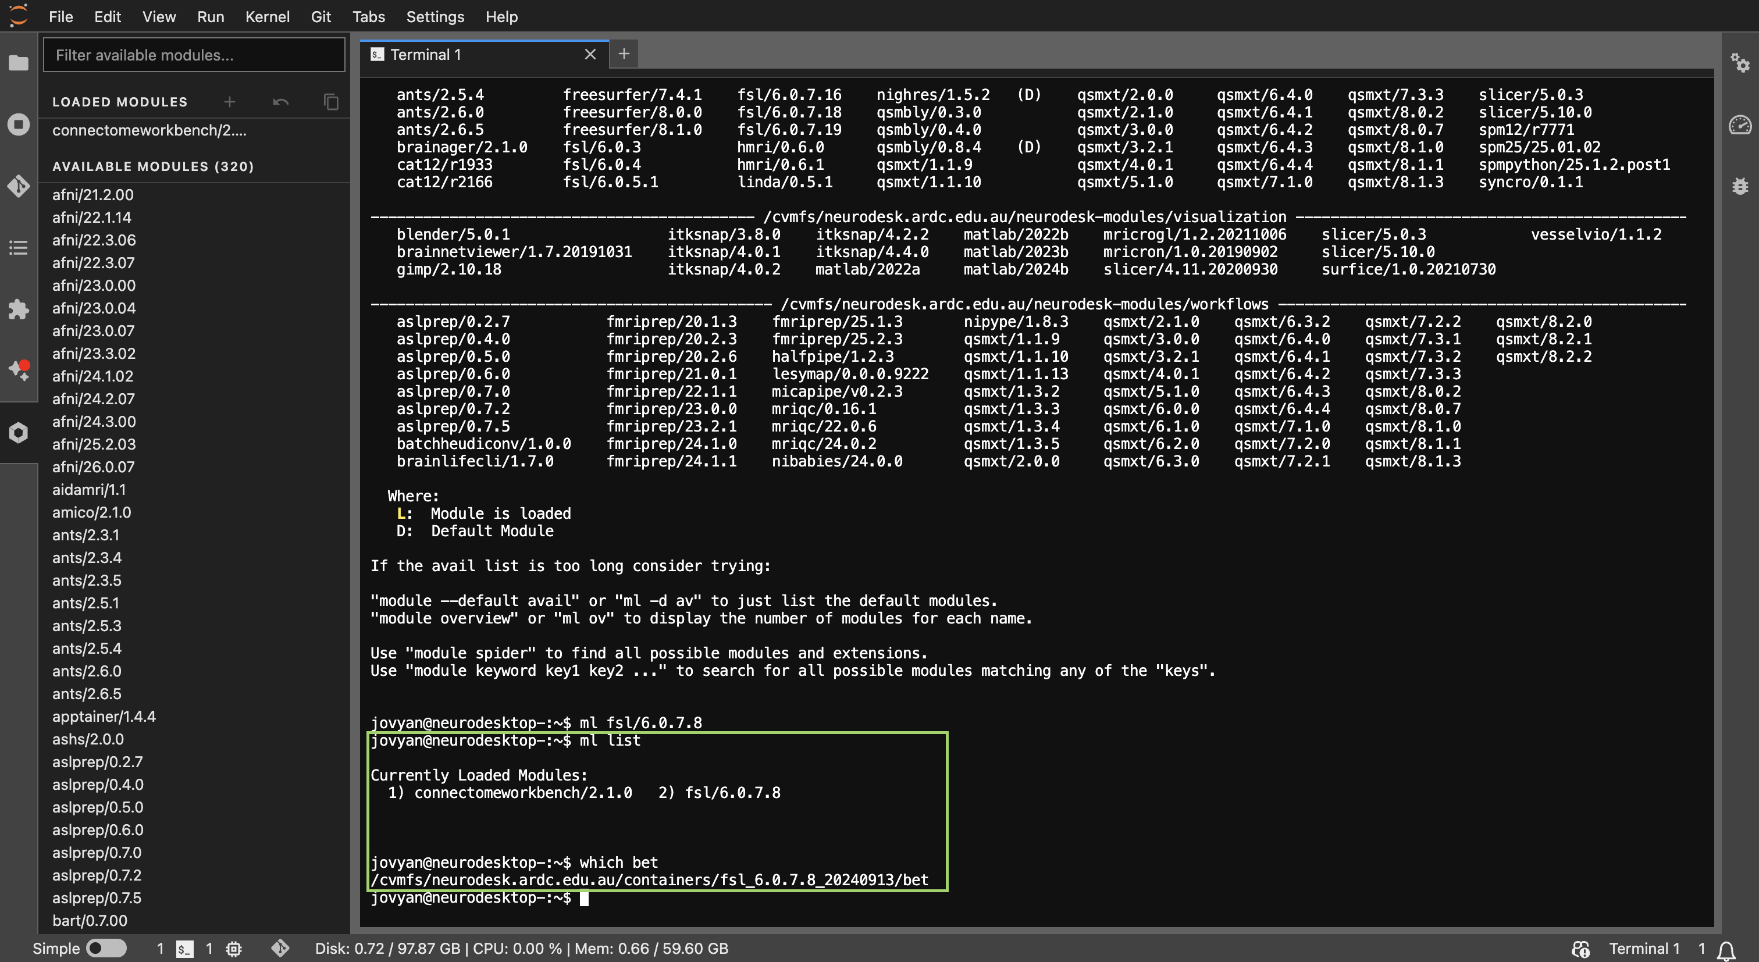Click the Disk, CPU, Mem status text
The width and height of the screenshot is (1759, 962).
pos(521,949)
